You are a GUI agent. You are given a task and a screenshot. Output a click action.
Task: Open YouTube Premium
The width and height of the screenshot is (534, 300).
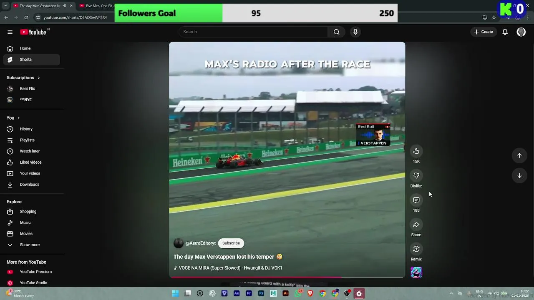pyautogui.click(x=32, y=272)
